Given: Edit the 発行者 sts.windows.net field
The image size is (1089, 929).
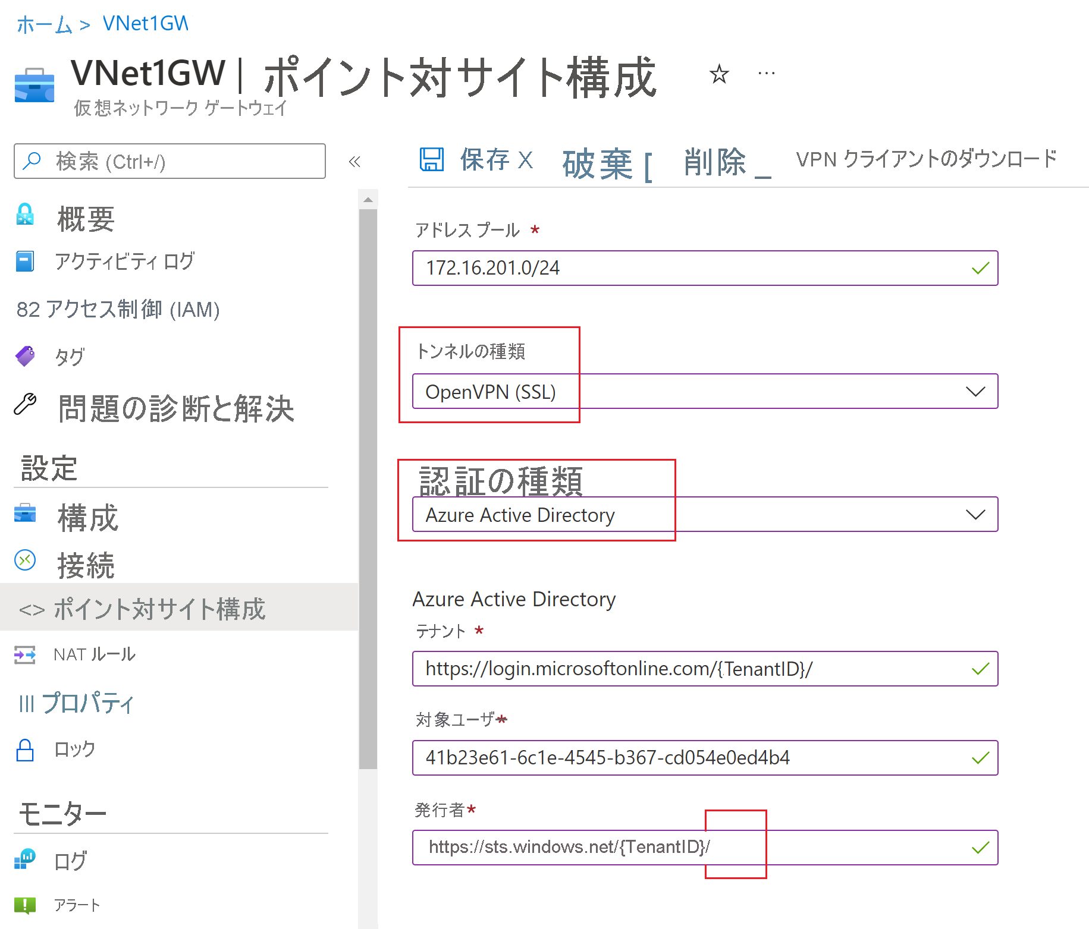Looking at the screenshot, I should [x=705, y=848].
